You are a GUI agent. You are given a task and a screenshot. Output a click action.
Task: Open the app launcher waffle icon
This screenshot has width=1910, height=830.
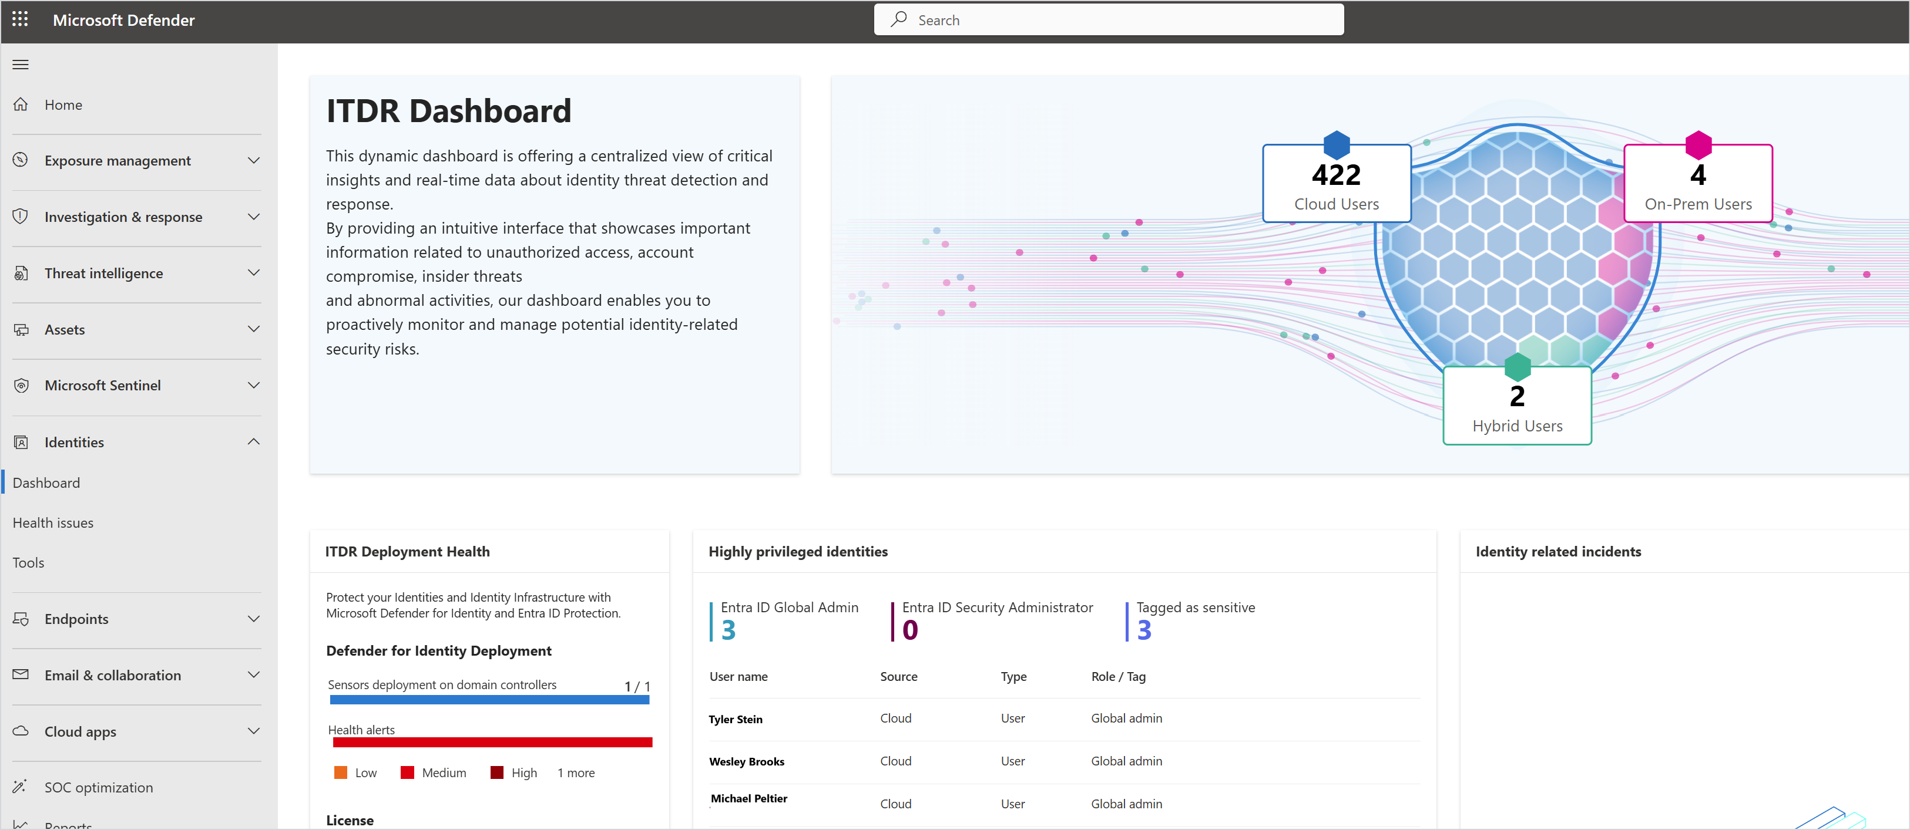click(x=20, y=20)
